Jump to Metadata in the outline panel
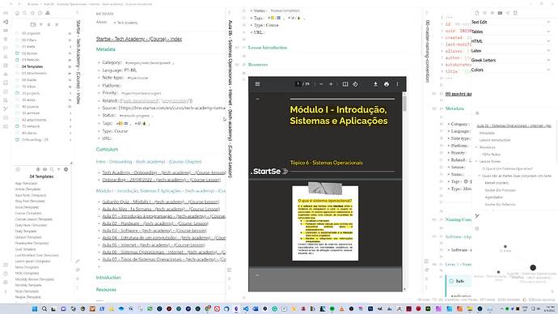The image size is (558, 314). click(487, 133)
